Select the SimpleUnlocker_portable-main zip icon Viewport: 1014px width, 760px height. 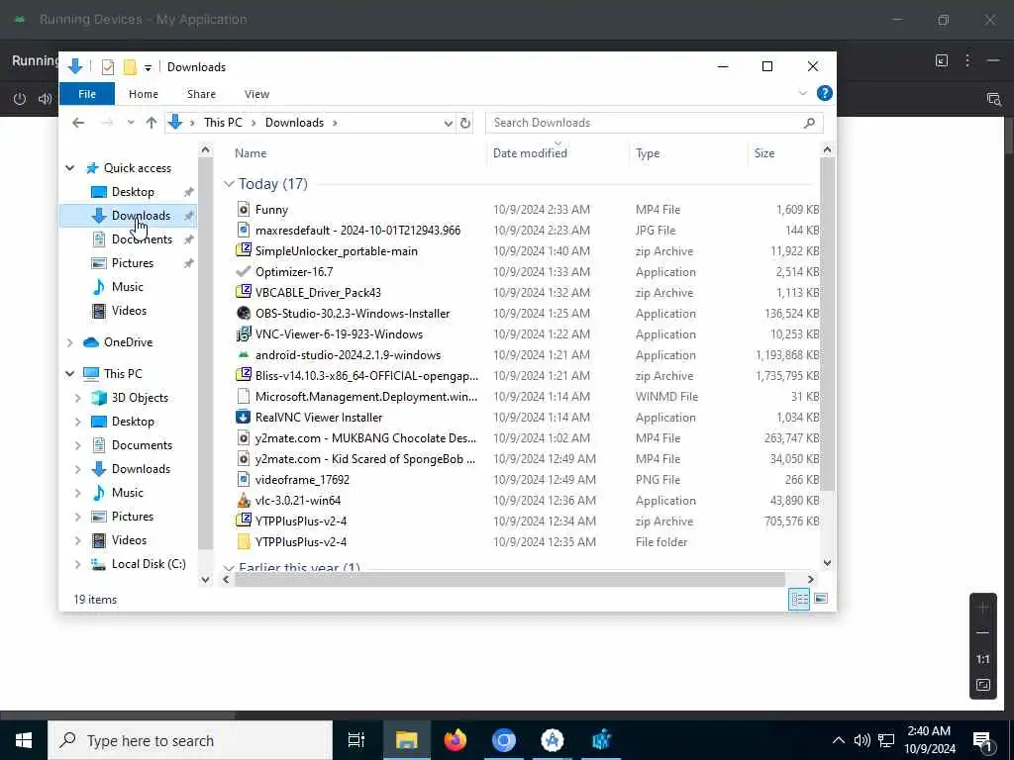pyautogui.click(x=244, y=250)
